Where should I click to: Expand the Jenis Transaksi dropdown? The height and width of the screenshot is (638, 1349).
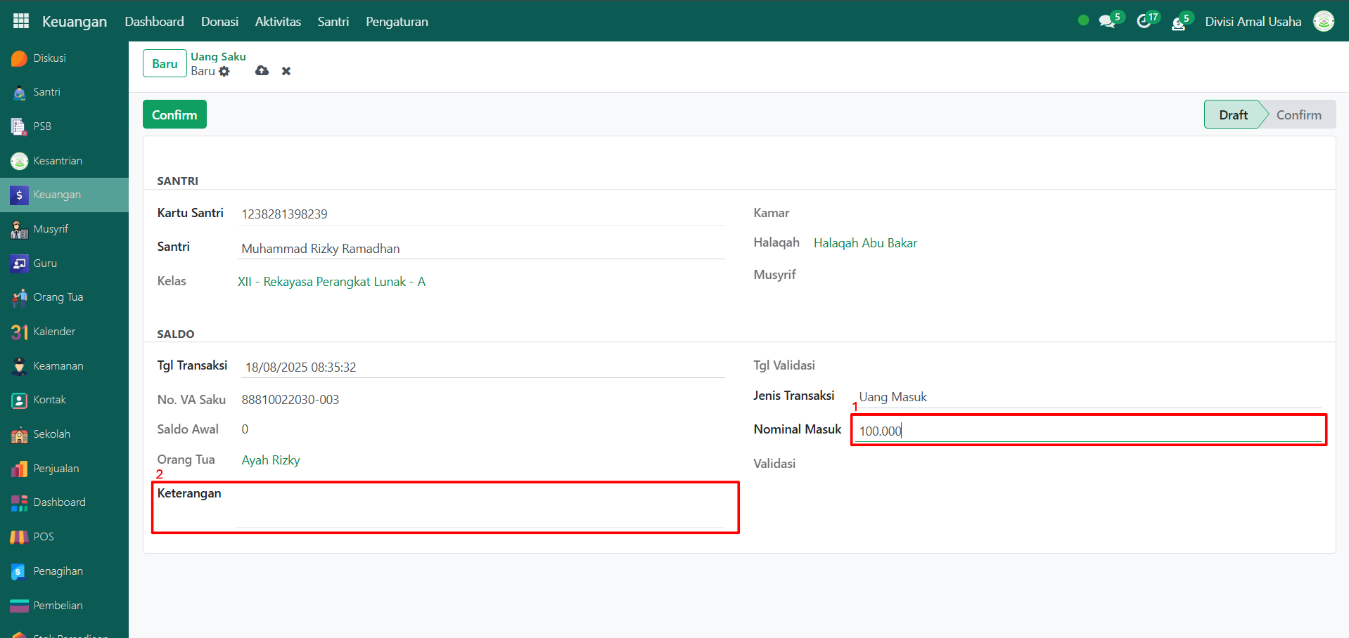point(1088,397)
